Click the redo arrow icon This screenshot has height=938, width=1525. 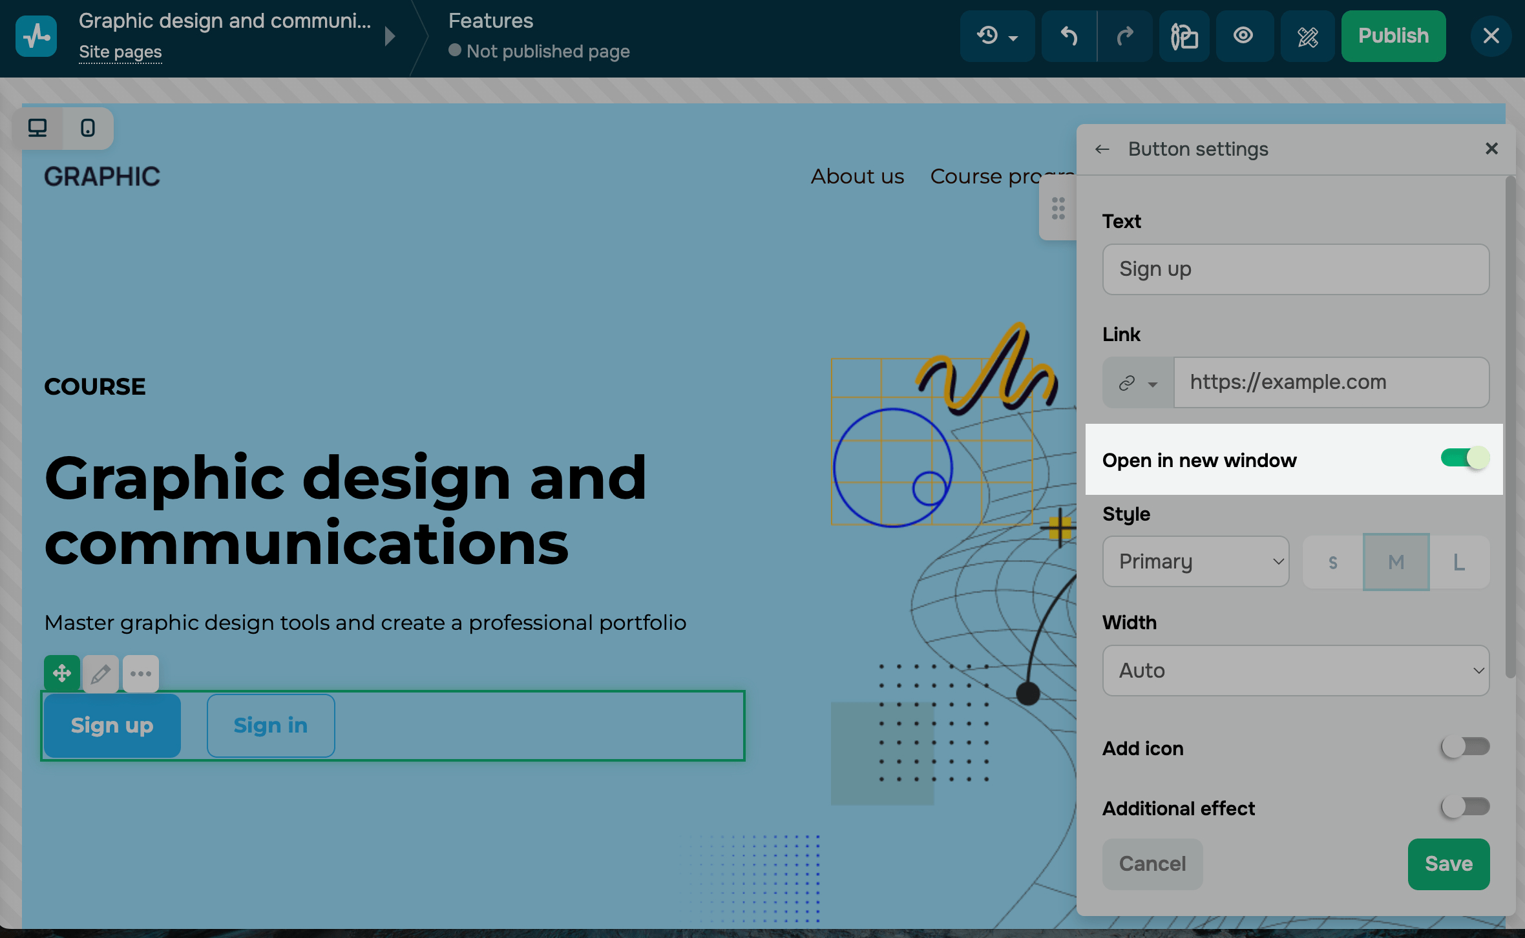coord(1125,36)
